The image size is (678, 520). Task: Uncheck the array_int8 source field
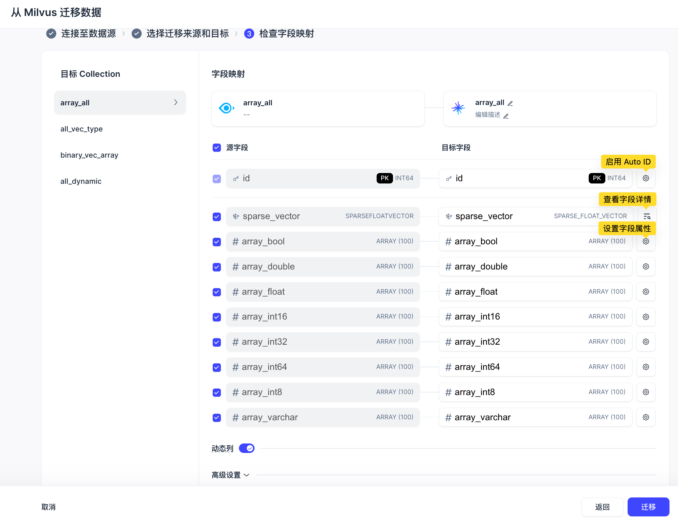[217, 392]
